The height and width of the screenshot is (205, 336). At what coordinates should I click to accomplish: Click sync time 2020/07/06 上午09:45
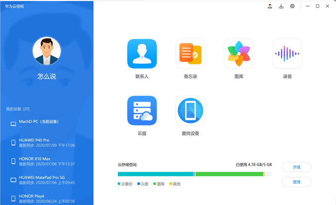click(55, 182)
